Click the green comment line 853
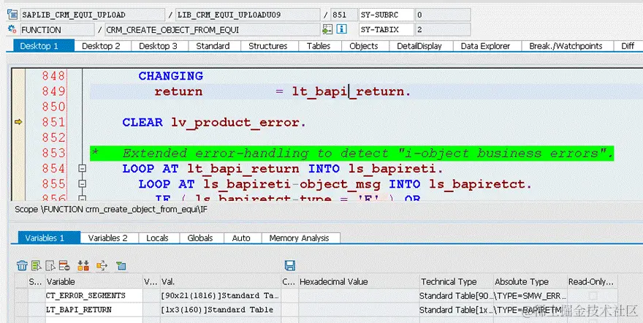 tap(352, 153)
